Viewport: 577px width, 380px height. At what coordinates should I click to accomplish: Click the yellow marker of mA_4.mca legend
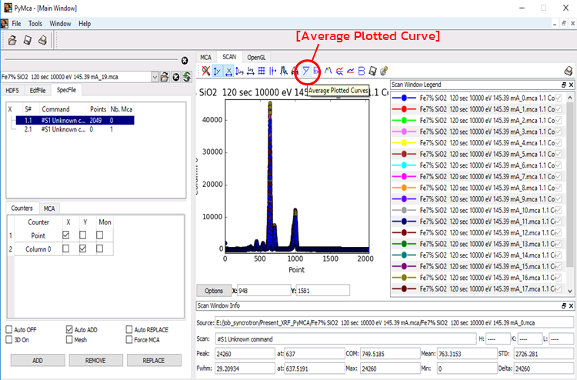click(404, 143)
